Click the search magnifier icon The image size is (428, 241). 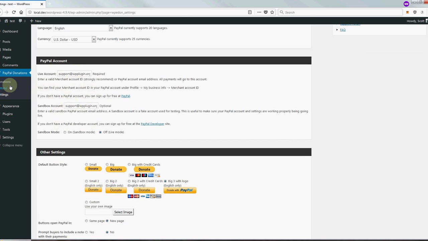(282, 12)
